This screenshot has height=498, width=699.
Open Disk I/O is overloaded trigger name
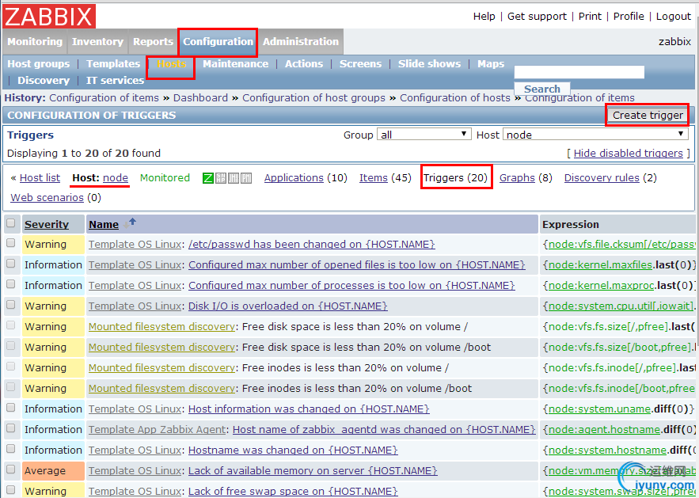[287, 306]
